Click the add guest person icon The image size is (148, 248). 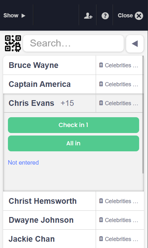click(x=88, y=16)
